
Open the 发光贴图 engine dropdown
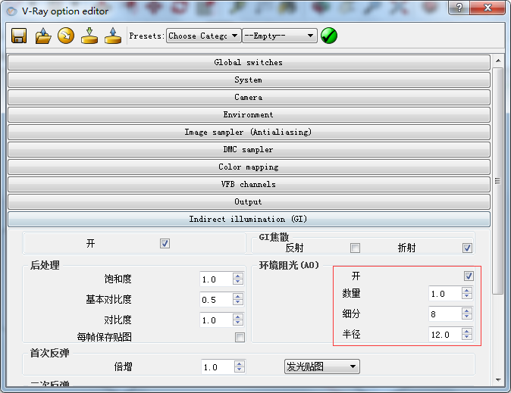pos(322,366)
